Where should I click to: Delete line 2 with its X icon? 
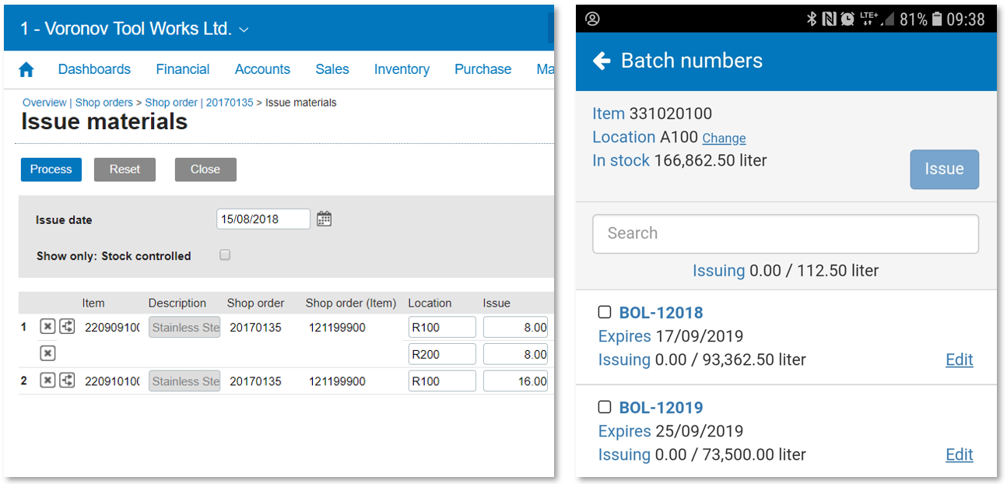[x=47, y=381]
